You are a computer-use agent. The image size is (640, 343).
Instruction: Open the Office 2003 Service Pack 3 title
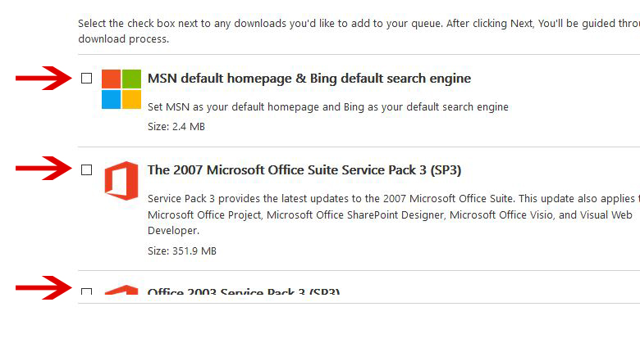(x=244, y=292)
